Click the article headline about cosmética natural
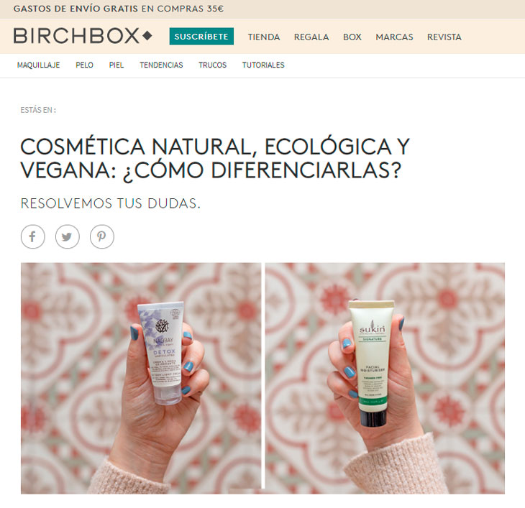The width and height of the screenshot is (525, 508). pyautogui.click(x=215, y=159)
